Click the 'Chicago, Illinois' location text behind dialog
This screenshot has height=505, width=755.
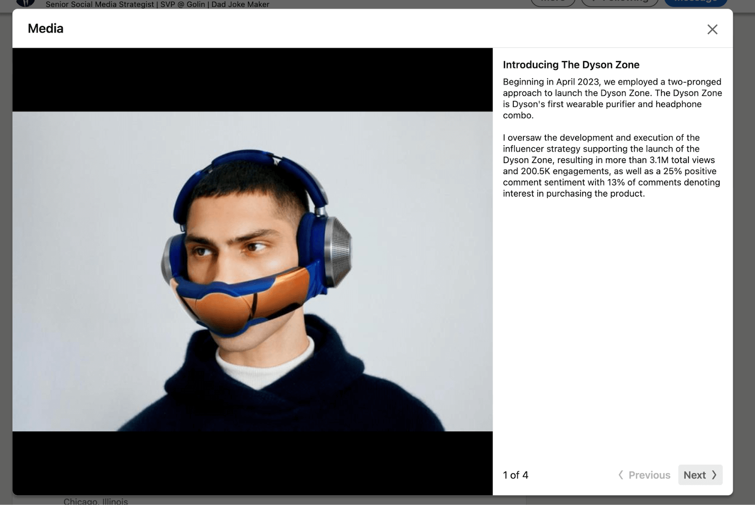point(96,501)
